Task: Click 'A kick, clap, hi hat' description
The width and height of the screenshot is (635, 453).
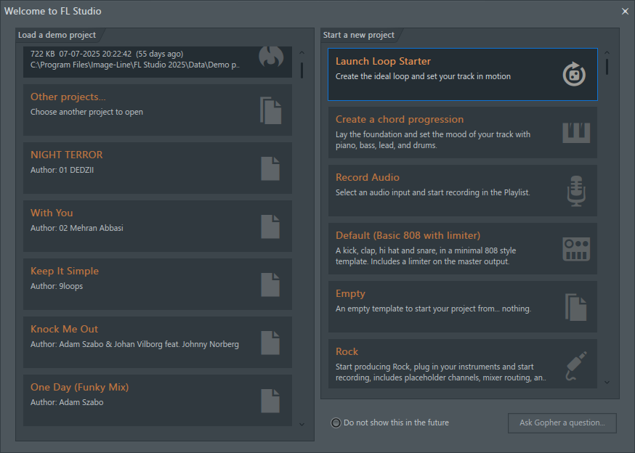Action: 426,256
